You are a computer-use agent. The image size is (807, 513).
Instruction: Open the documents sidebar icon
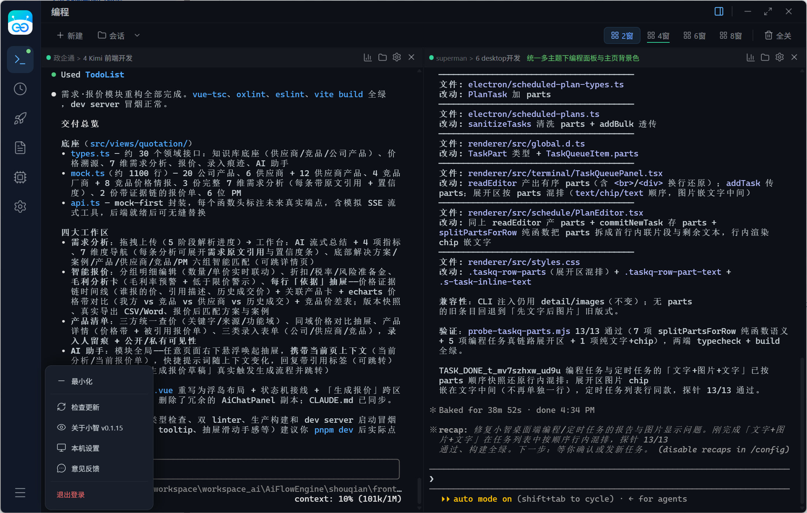pos(20,148)
